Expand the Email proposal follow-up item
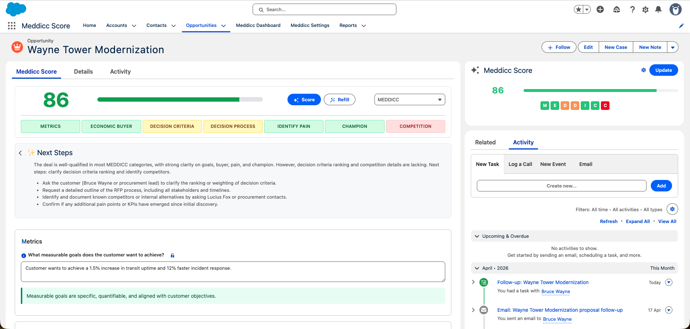 473,310
